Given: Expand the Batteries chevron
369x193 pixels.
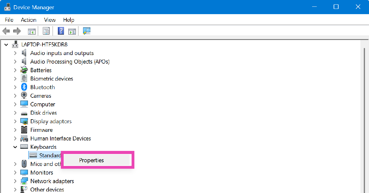Looking at the screenshot, I should pos(15,70).
